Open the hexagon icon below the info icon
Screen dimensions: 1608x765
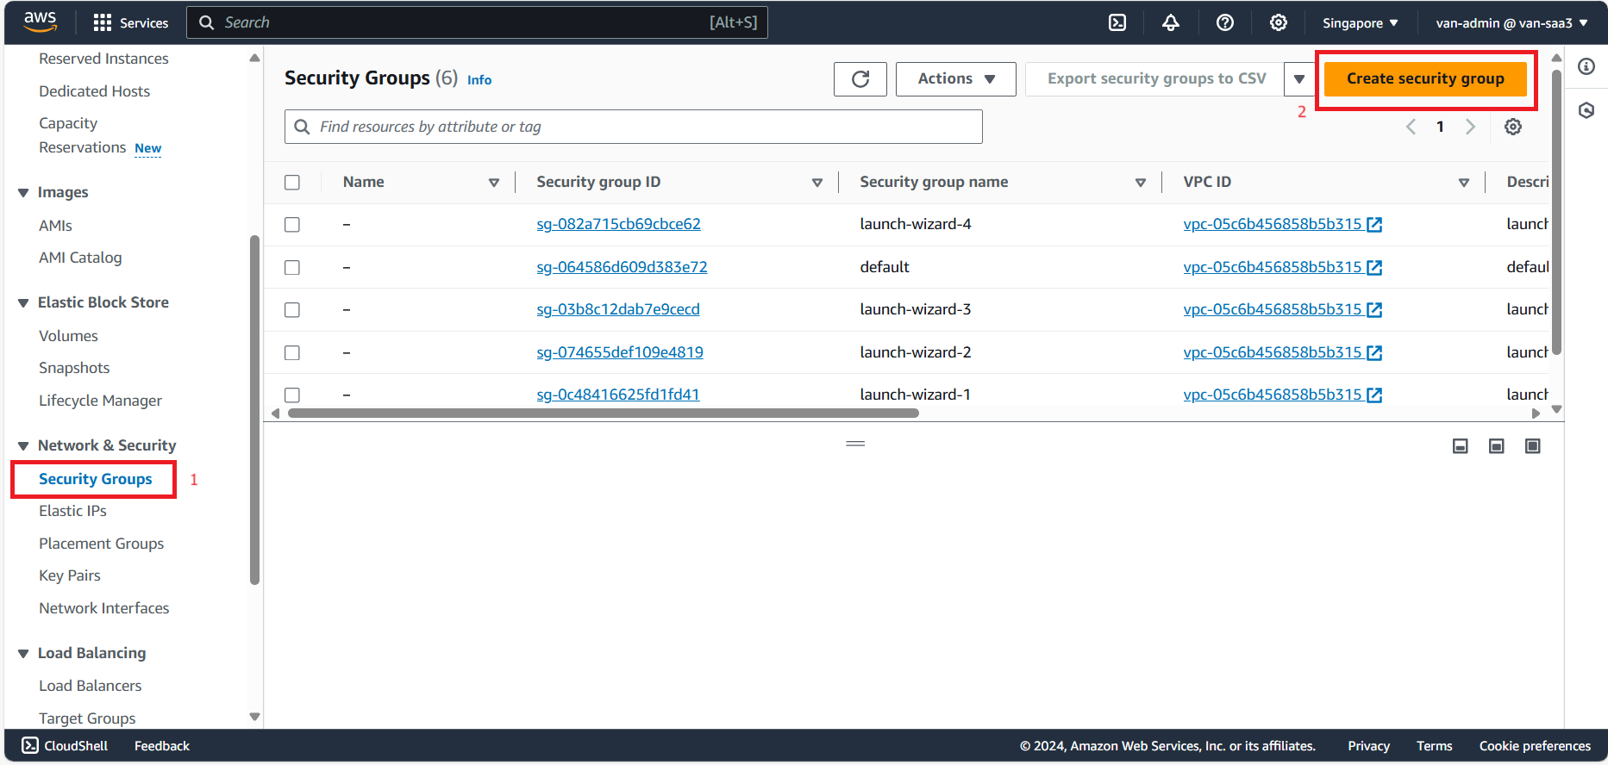pyautogui.click(x=1586, y=110)
